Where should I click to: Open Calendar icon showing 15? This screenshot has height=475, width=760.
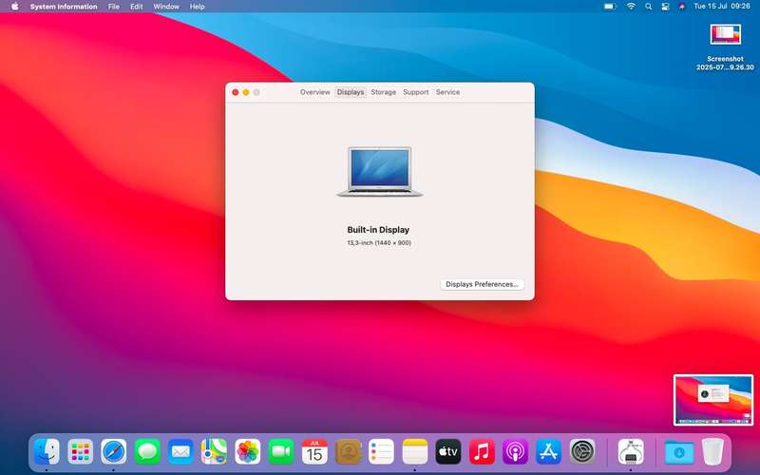pyautogui.click(x=314, y=452)
